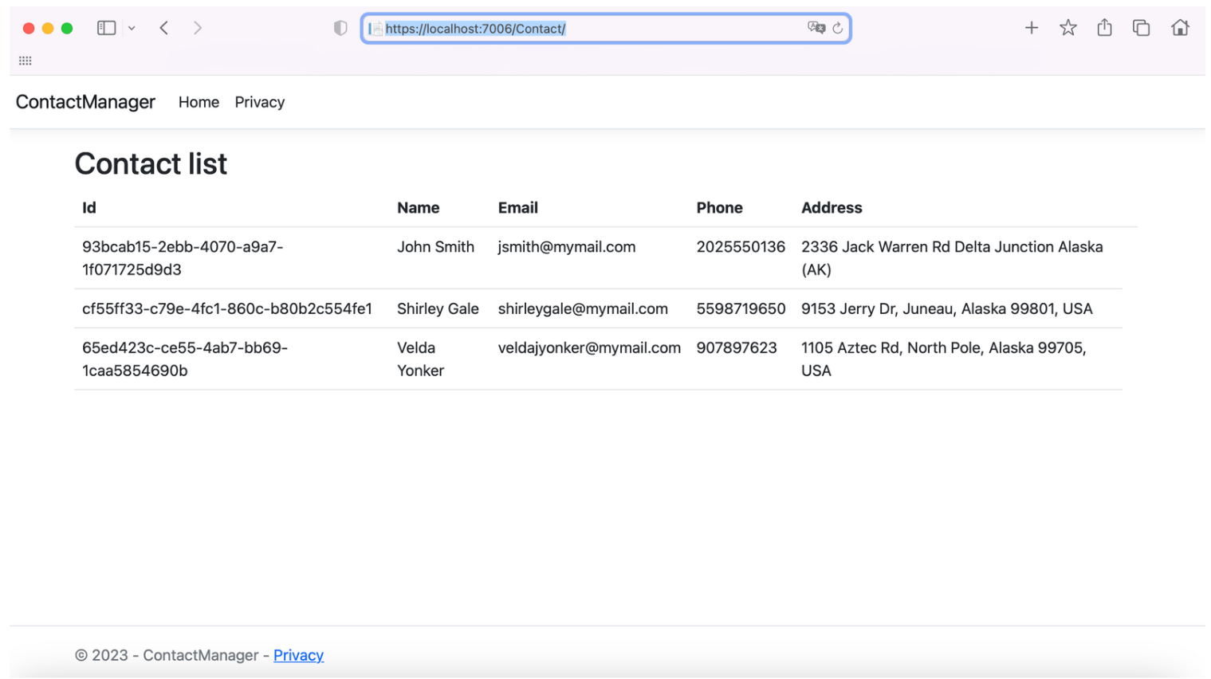Screen dimensions: 1211x679
Task: Select the shirleygale@mymail.com email cell
Action: point(583,308)
